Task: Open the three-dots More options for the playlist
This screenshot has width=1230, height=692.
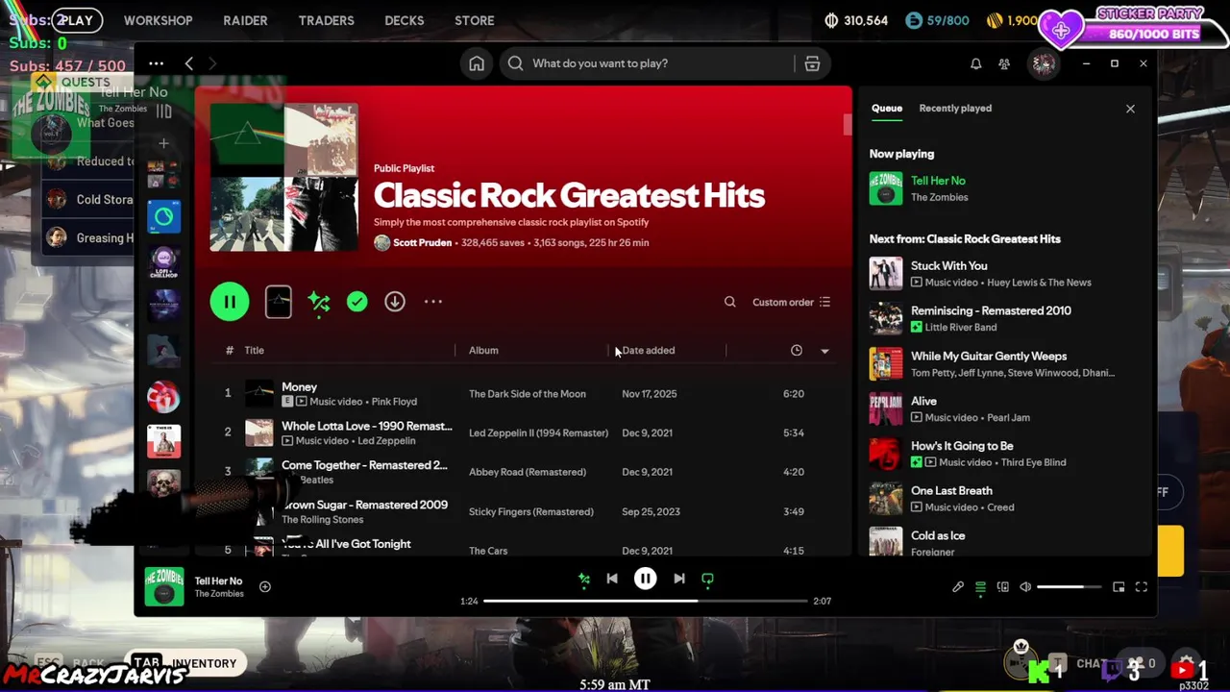Action: pyautogui.click(x=433, y=302)
